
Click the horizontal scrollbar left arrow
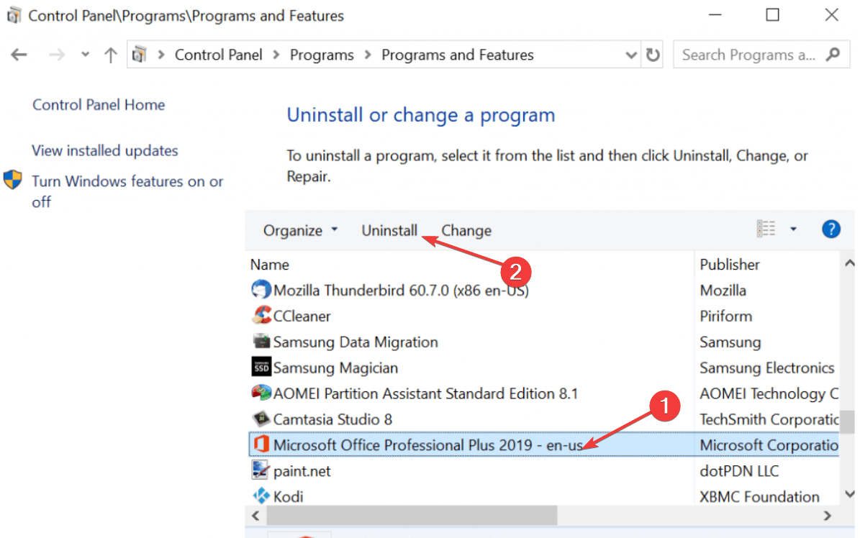(255, 516)
